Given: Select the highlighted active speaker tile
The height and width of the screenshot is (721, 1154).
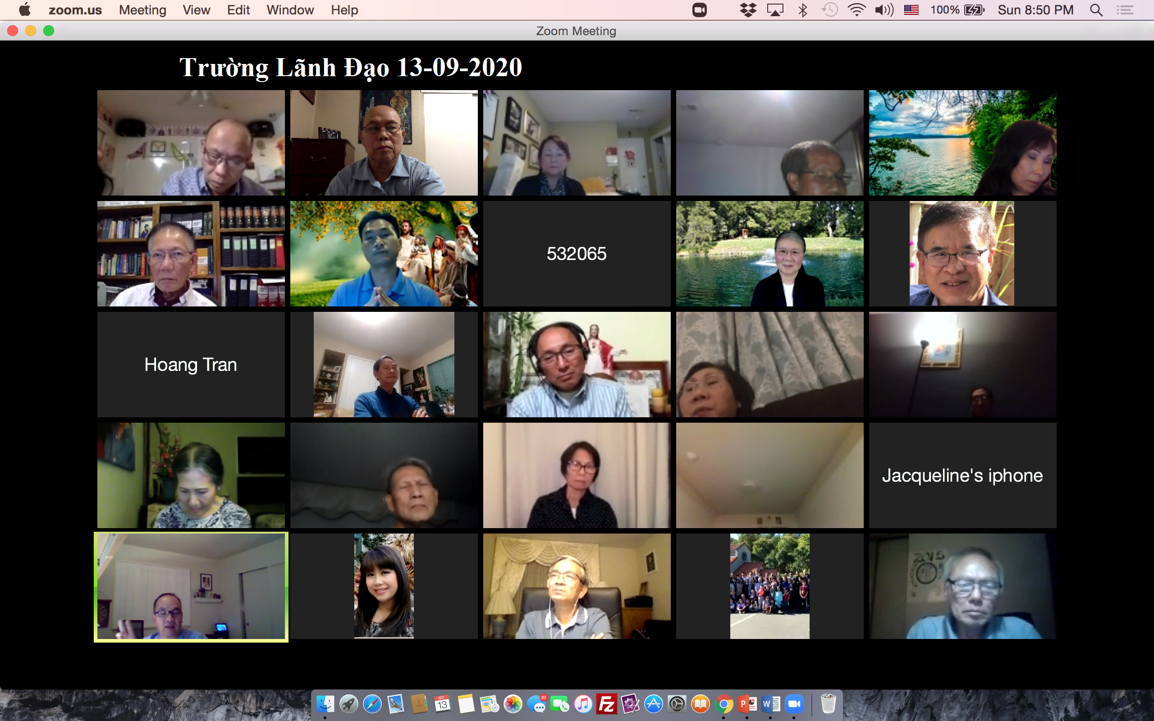Looking at the screenshot, I should 191,587.
